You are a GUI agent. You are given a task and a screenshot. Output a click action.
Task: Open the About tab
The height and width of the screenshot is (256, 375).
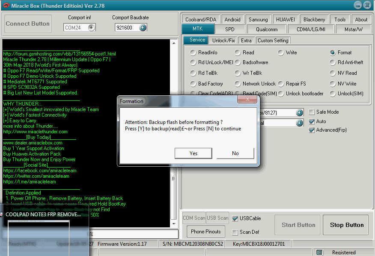tap(361, 20)
